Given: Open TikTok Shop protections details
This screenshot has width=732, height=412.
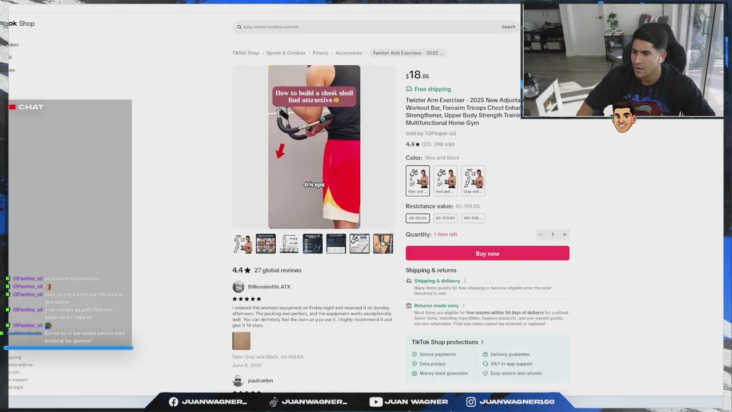Looking at the screenshot, I should [448, 342].
